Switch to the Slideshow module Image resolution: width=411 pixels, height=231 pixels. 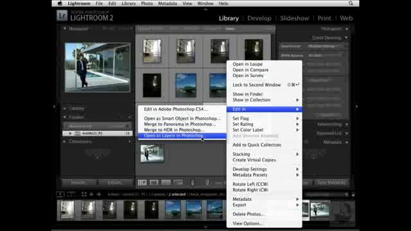point(295,19)
